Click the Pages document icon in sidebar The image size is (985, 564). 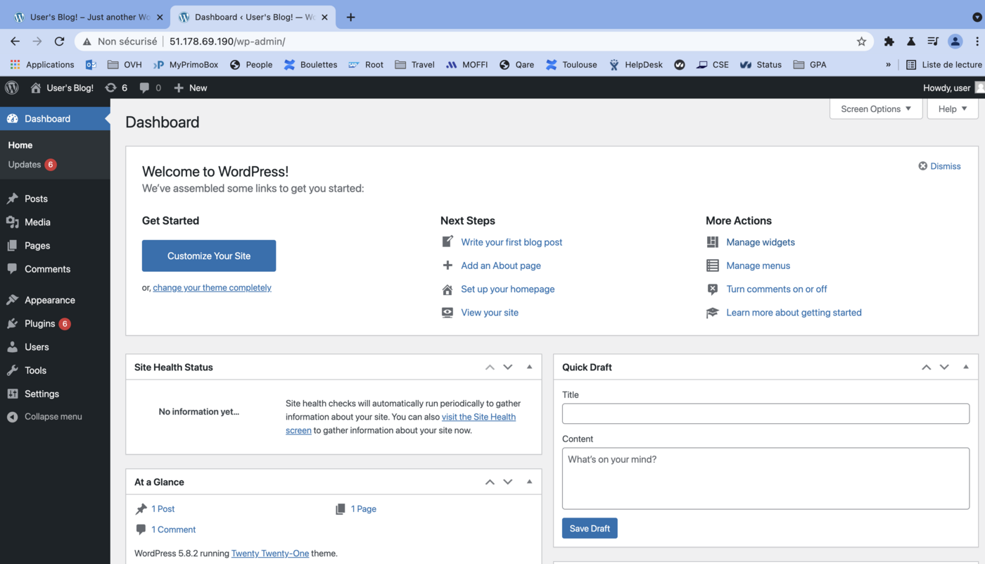tap(13, 245)
